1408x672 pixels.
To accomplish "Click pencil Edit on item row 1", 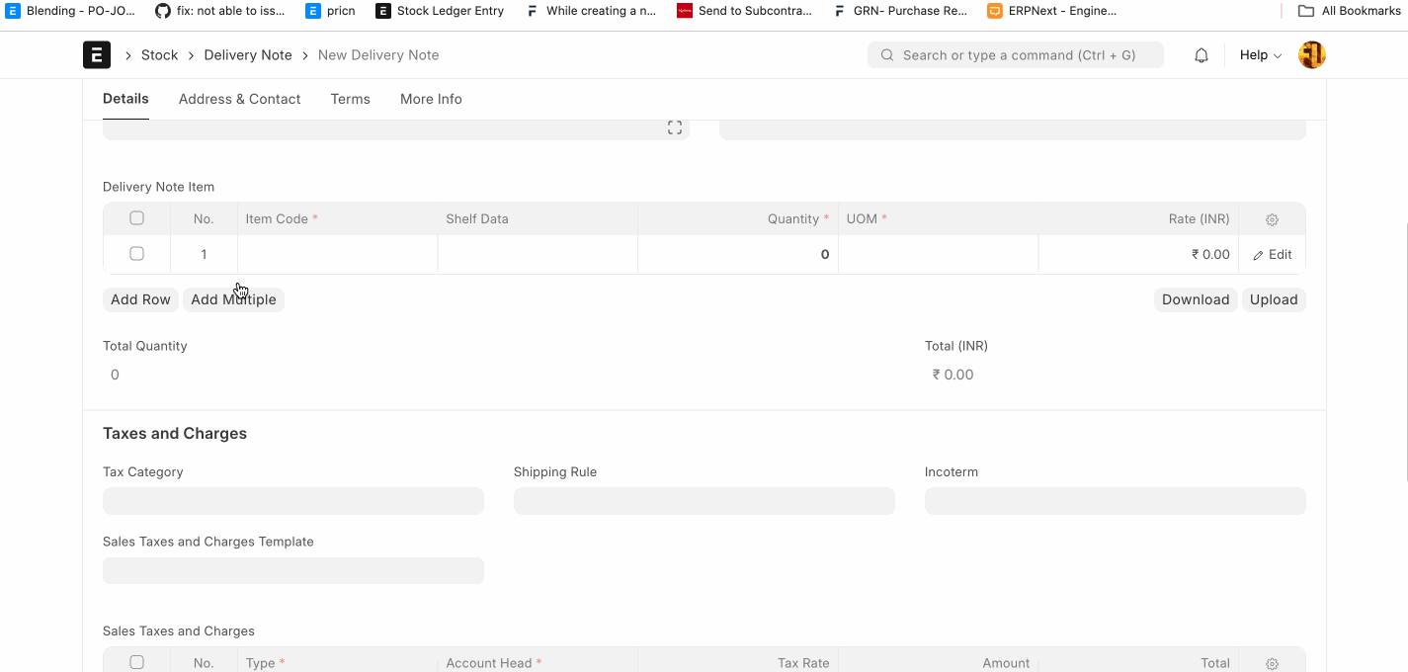I will coord(1272,255).
